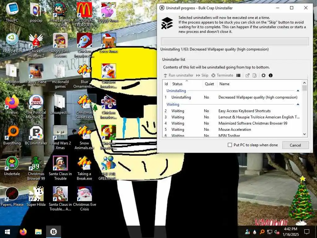
Task: Select Santa Claus in Trouble icon
Action: 60,168
